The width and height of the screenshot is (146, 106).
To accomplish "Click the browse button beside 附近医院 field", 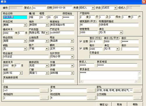I will coord(91,98).
